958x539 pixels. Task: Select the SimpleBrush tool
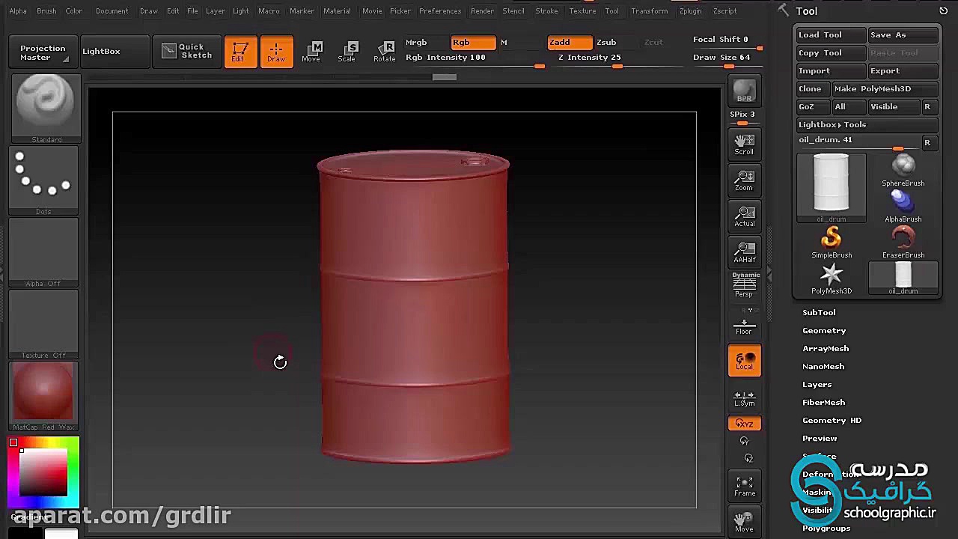(x=832, y=243)
